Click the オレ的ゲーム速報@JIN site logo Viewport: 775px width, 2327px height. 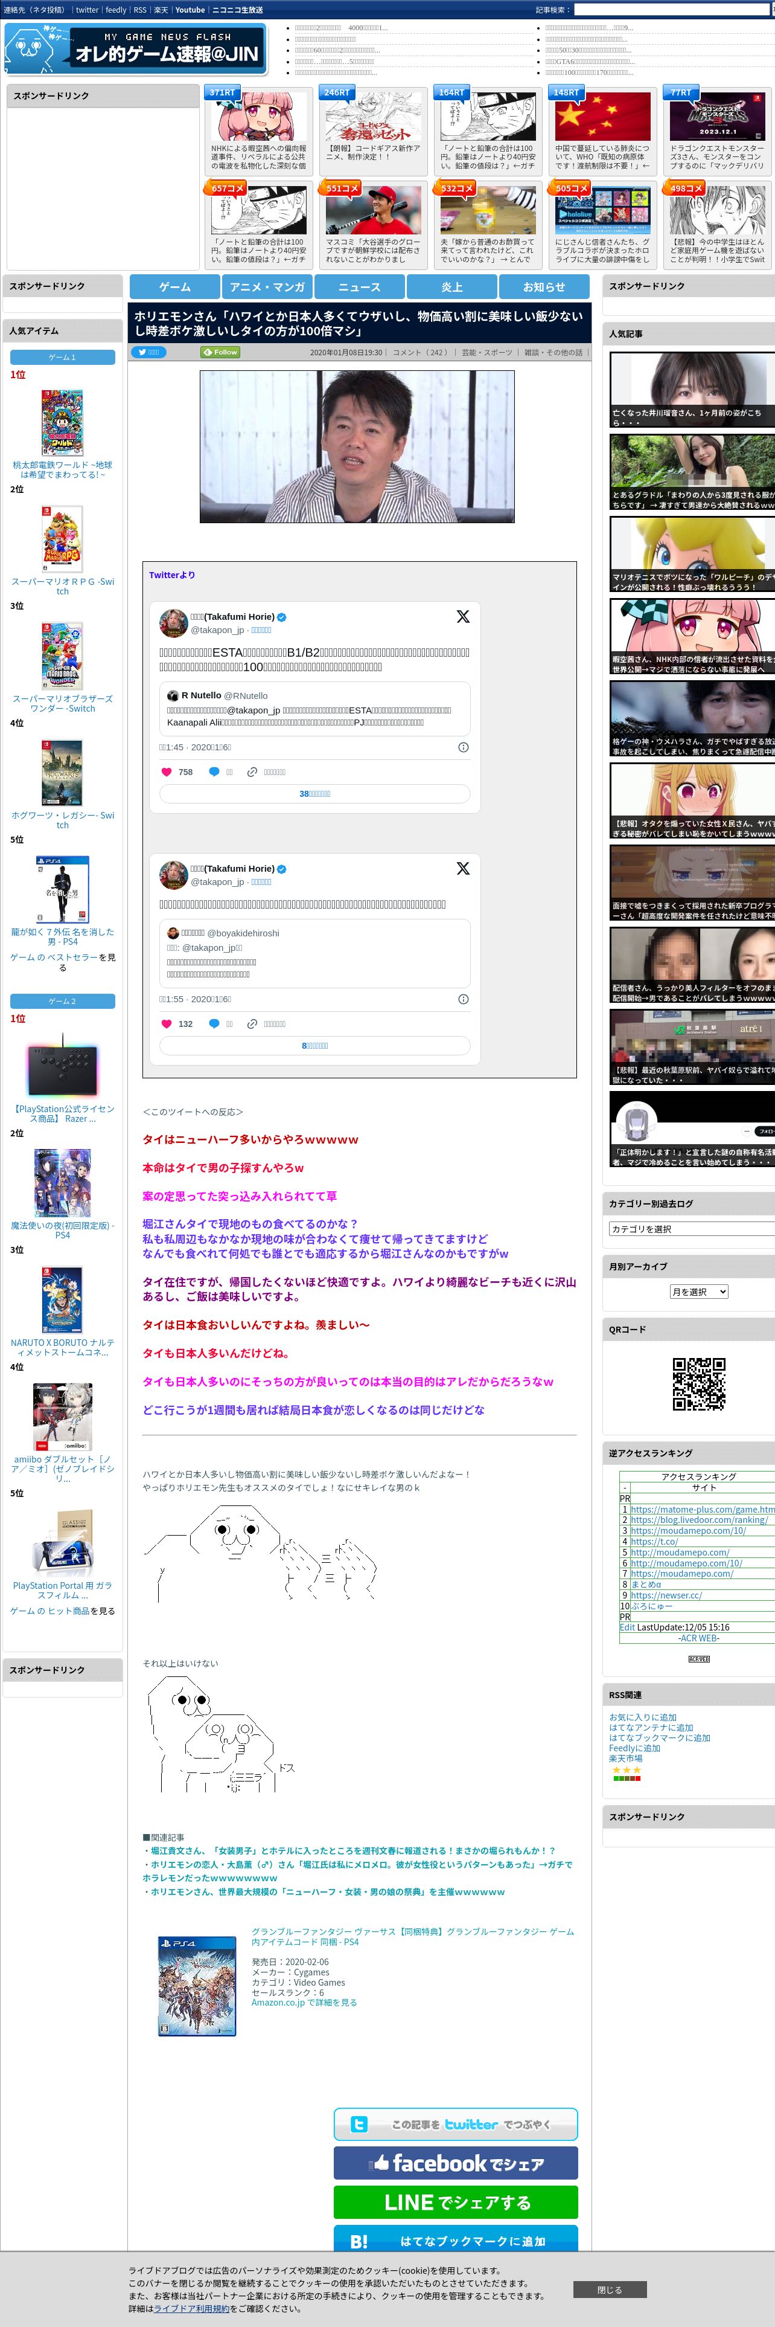tap(135, 49)
